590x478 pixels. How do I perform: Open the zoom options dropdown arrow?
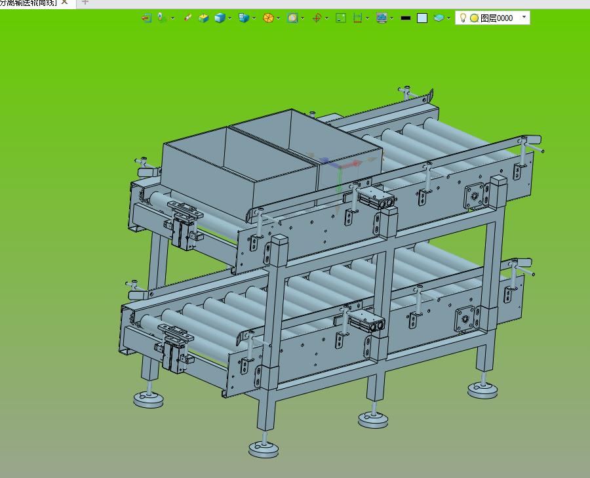(302, 18)
